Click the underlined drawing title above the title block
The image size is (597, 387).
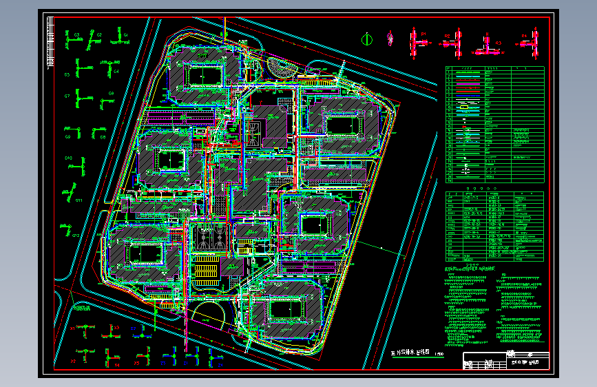tap(417, 353)
